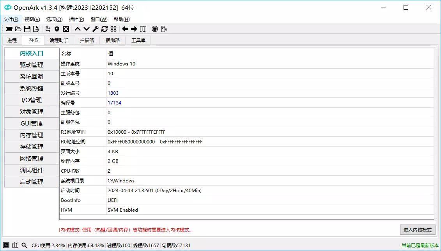441x251 pixels.
Task: Select 驱动管理 in the left sidebar
Action: pos(32,65)
